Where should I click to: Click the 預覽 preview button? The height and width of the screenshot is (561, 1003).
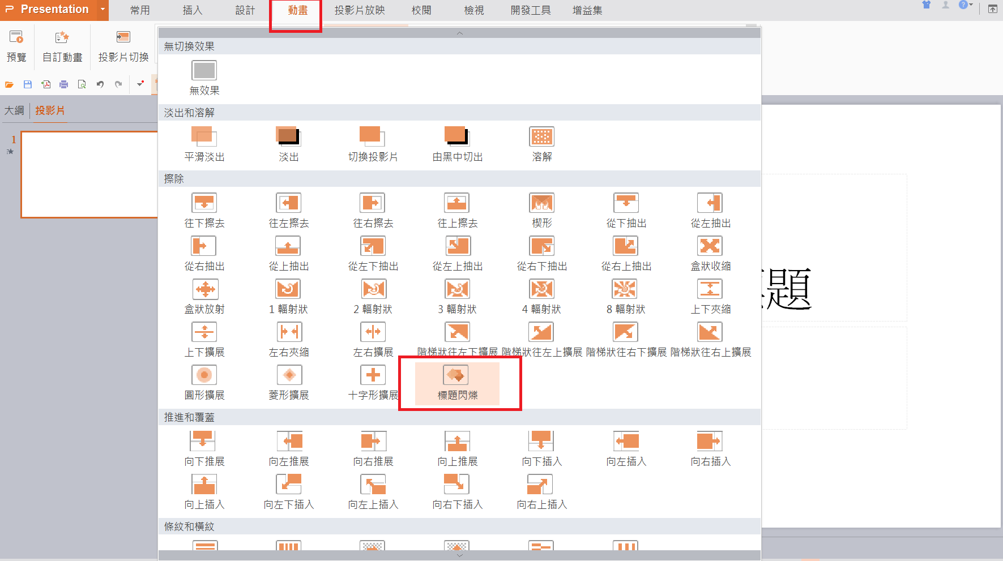16,46
